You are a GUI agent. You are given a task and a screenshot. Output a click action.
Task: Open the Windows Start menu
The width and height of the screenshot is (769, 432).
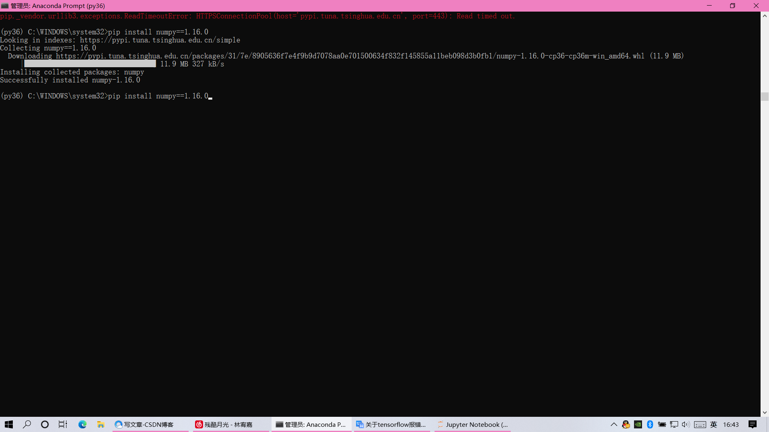9,424
